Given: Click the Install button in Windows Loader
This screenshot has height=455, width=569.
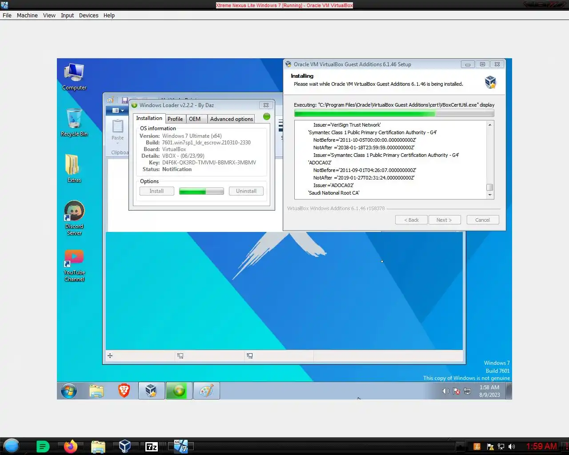Looking at the screenshot, I should click(x=156, y=191).
